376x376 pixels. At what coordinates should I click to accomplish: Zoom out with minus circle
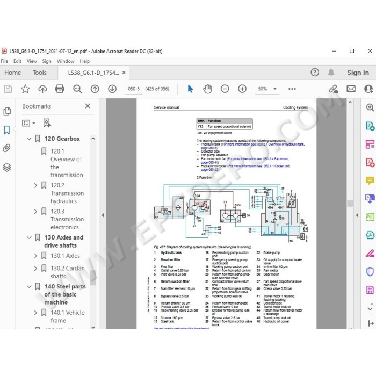click(x=225, y=89)
